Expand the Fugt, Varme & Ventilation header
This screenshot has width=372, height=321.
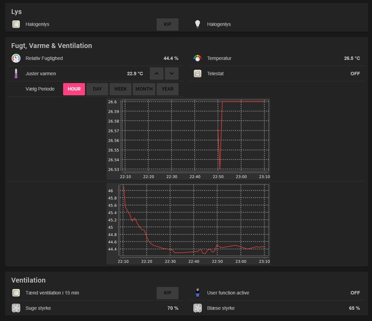click(x=51, y=46)
